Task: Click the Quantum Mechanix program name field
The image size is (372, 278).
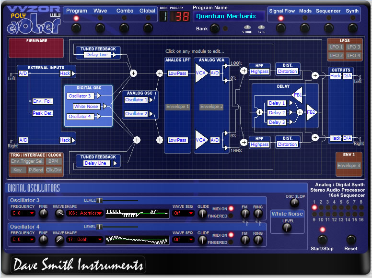Action: tap(229, 16)
